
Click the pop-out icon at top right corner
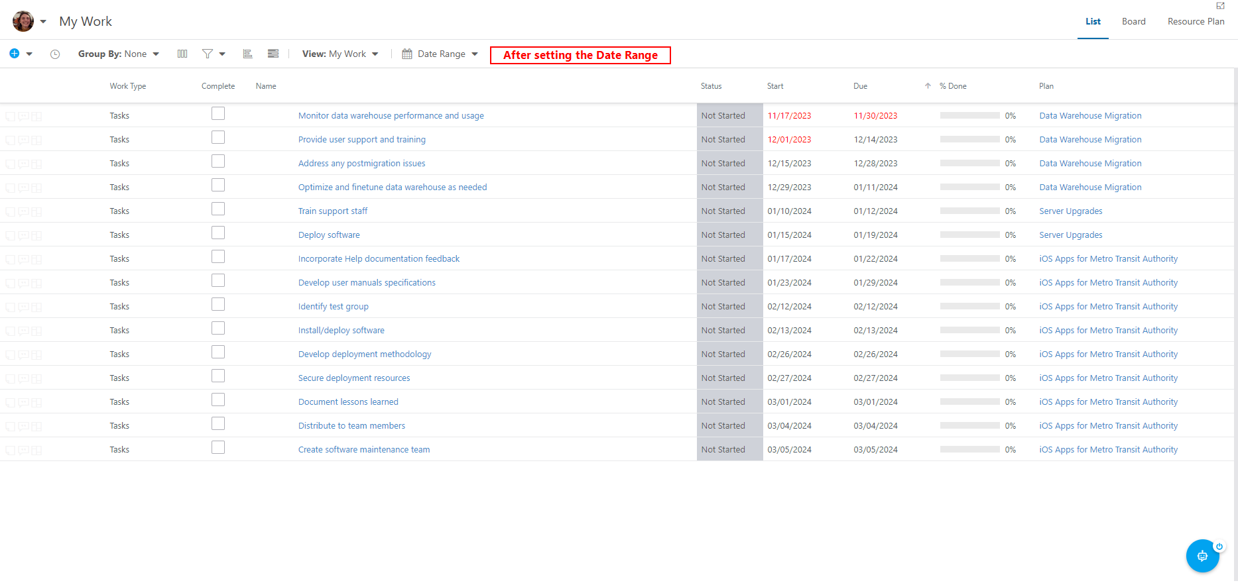click(x=1220, y=5)
